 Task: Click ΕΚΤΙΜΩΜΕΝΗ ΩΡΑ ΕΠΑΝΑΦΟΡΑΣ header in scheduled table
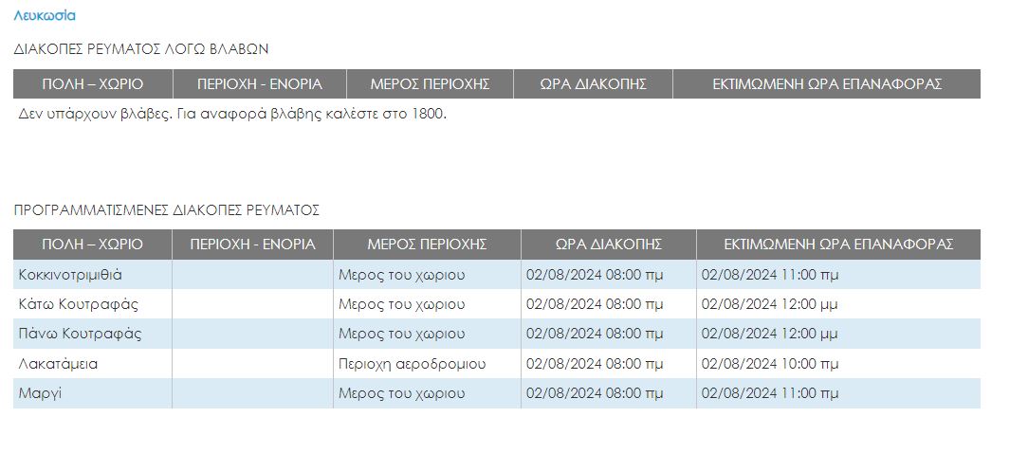point(838,245)
